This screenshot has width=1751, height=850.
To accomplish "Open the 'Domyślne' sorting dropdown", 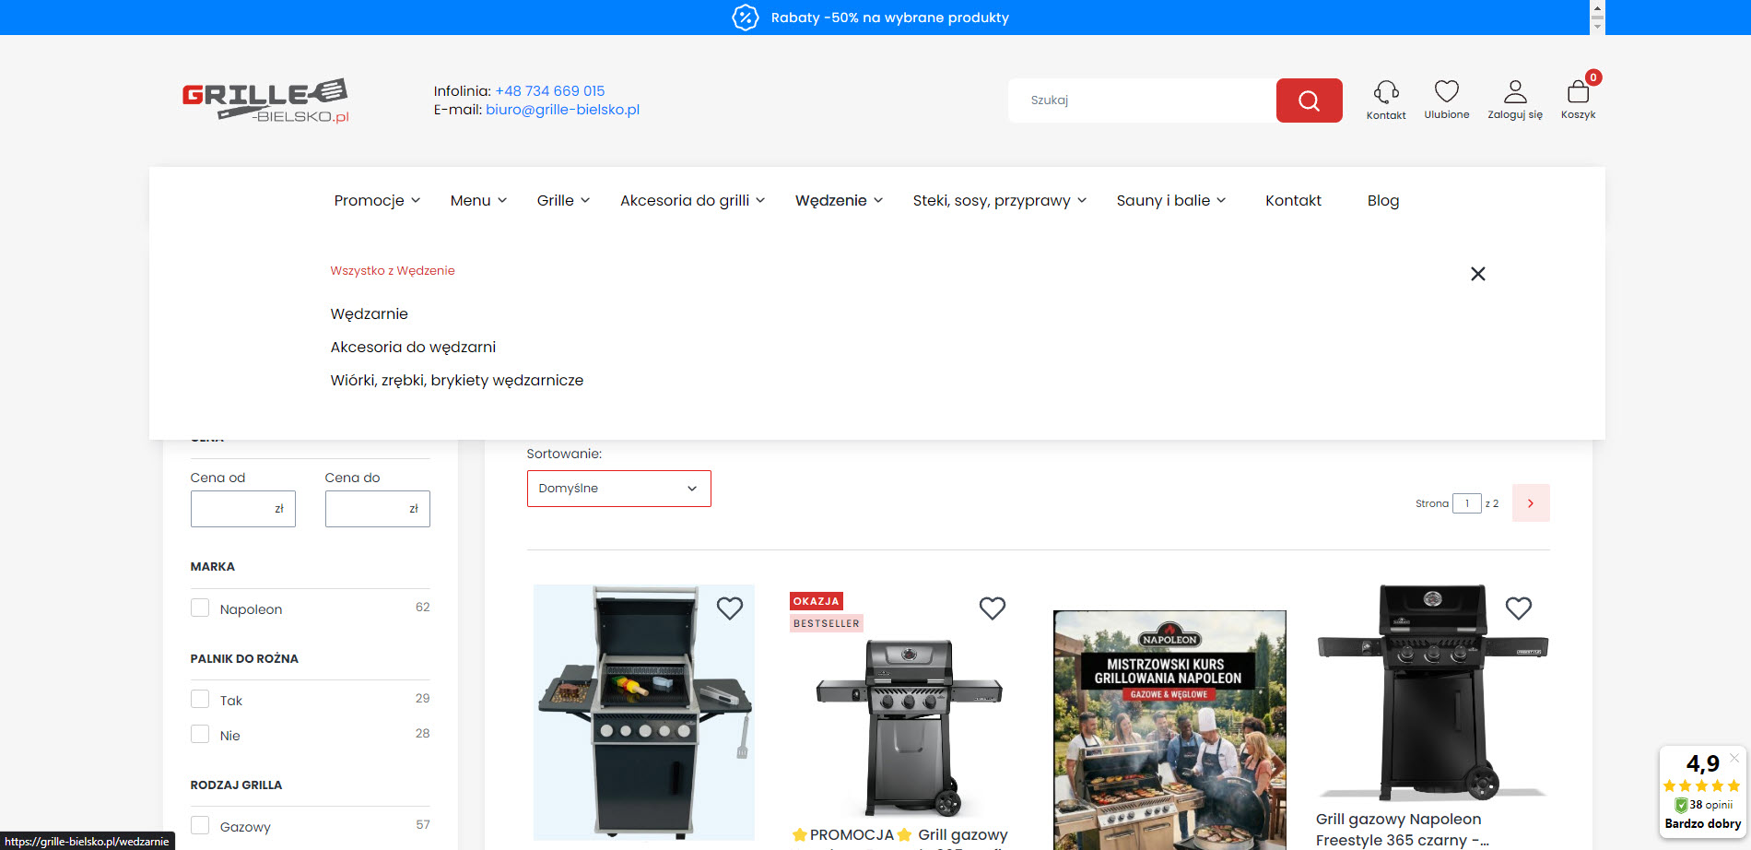I will click(x=617, y=489).
